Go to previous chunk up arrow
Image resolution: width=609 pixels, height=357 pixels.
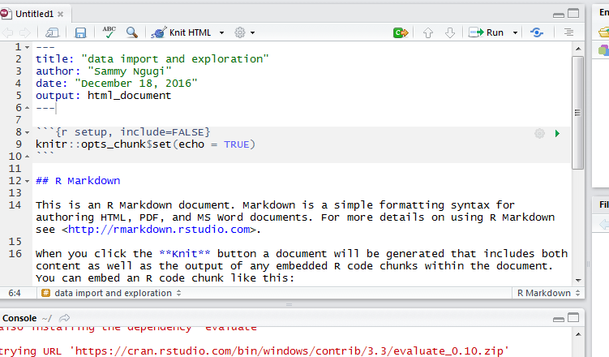click(428, 33)
